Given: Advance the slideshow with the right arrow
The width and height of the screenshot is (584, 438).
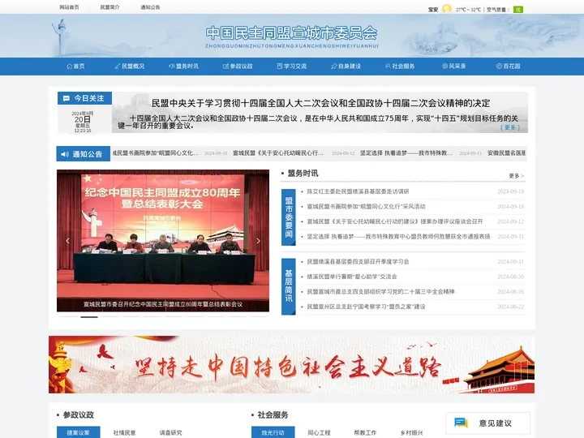Looking at the screenshot, I should pos(258,241).
